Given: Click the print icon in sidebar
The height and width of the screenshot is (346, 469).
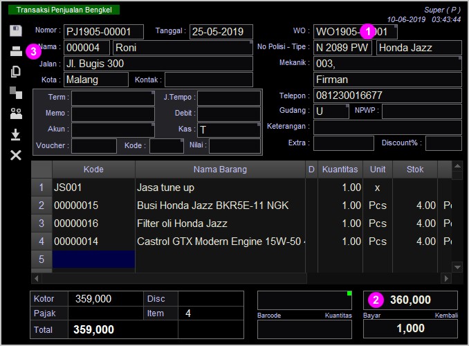Looking at the screenshot, I should 16,51.
